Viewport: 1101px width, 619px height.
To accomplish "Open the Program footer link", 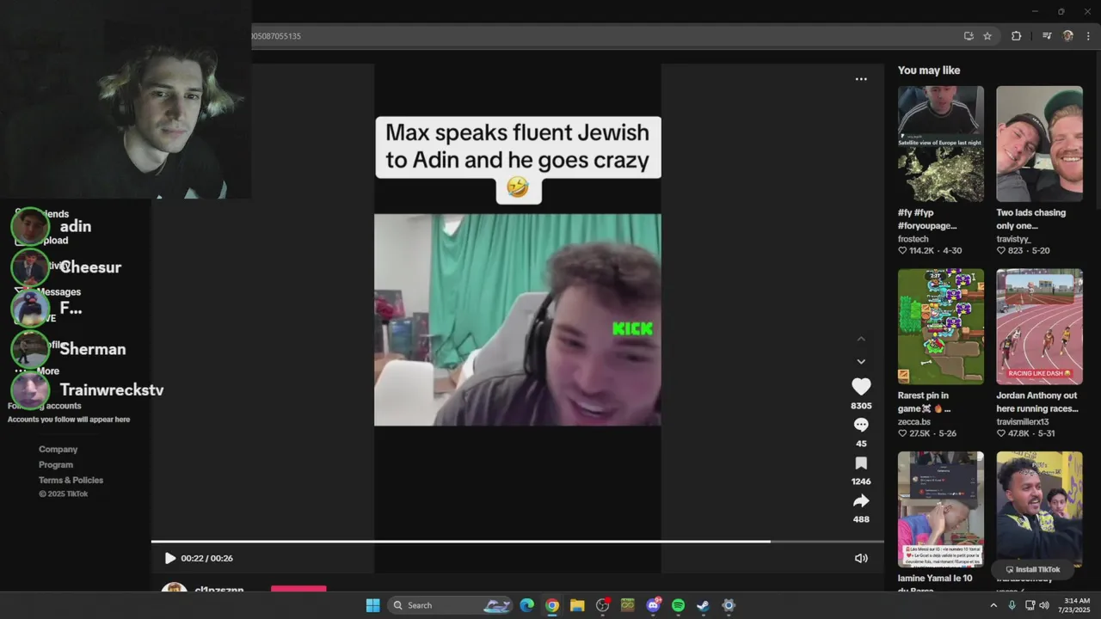I will [56, 464].
